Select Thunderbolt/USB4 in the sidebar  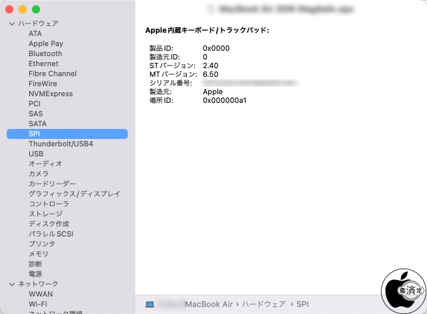[x=61, y=144]
